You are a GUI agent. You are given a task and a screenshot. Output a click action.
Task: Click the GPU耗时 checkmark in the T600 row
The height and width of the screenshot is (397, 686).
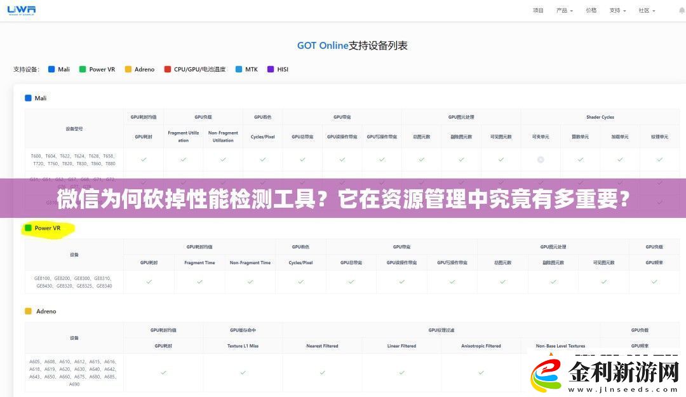[144, 160]
